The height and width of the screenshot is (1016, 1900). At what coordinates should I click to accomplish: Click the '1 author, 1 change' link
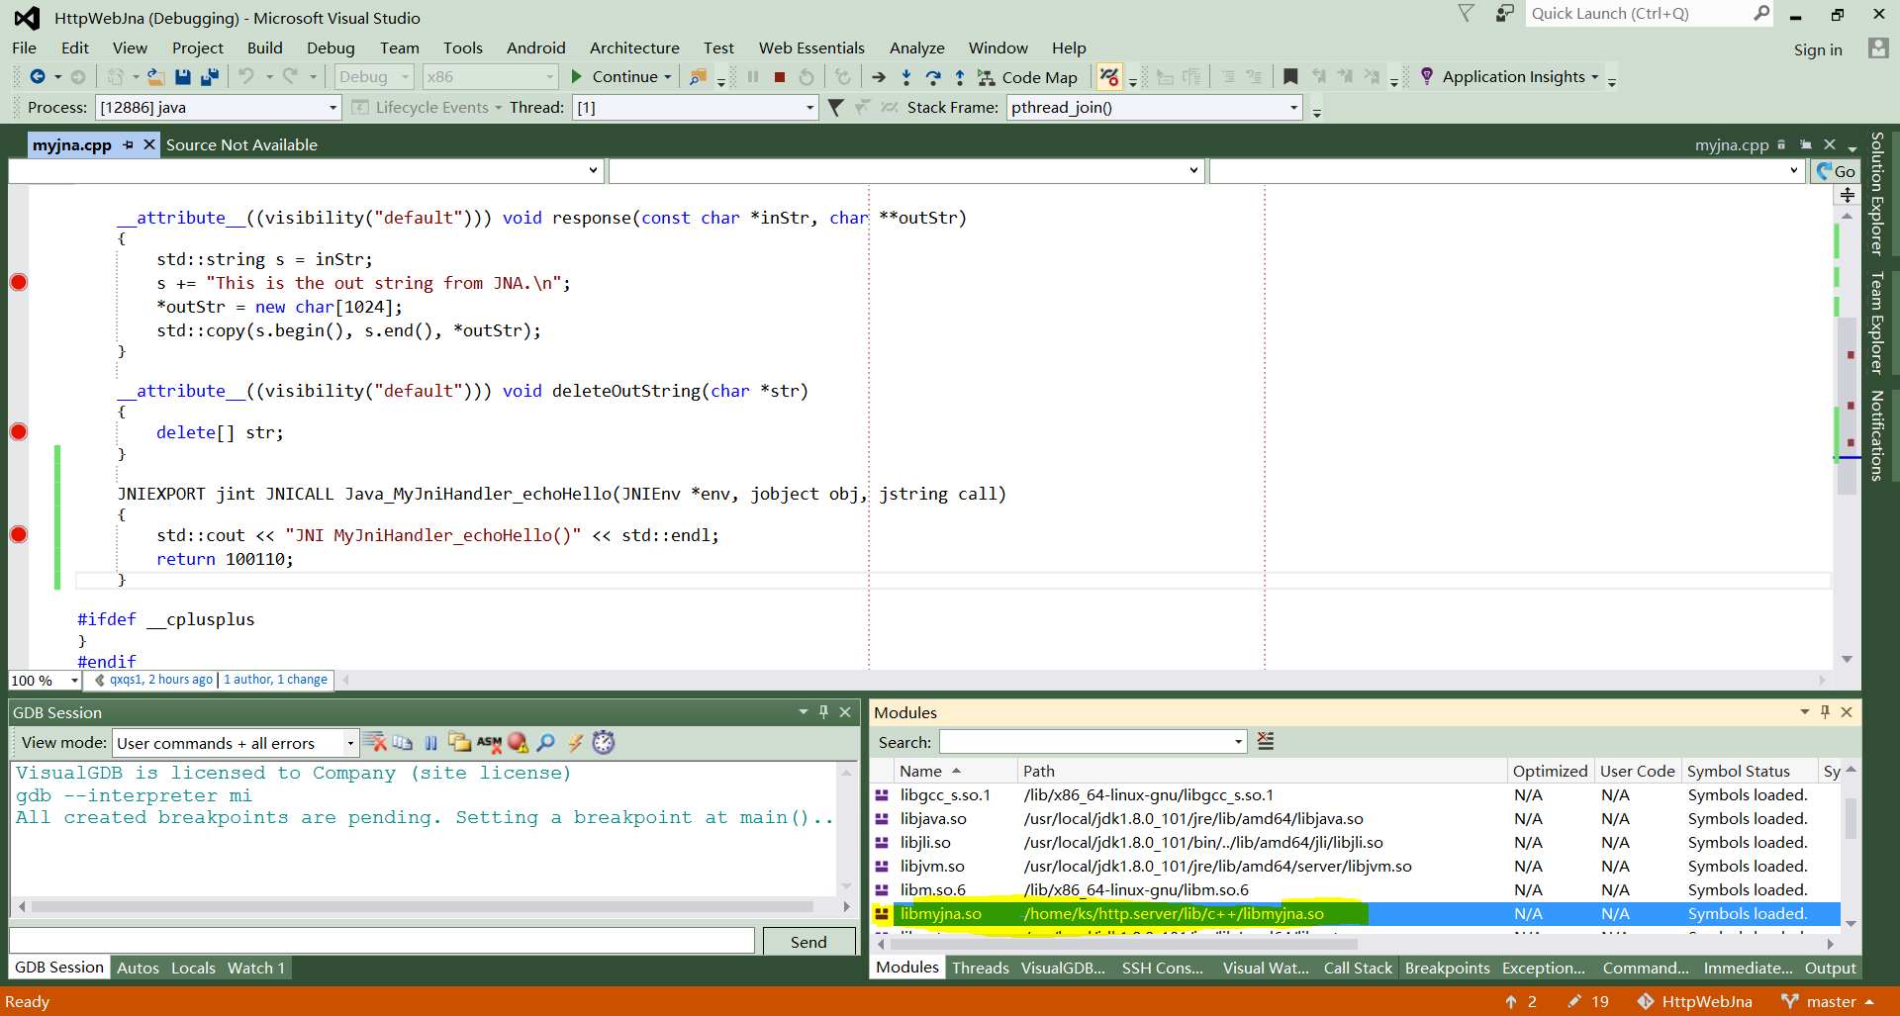pyautogui.click(x=275, y=680)
